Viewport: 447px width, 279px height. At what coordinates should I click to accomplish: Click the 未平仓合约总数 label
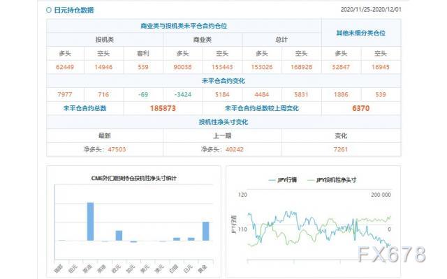pyautogui.click(x=85, y=108)
